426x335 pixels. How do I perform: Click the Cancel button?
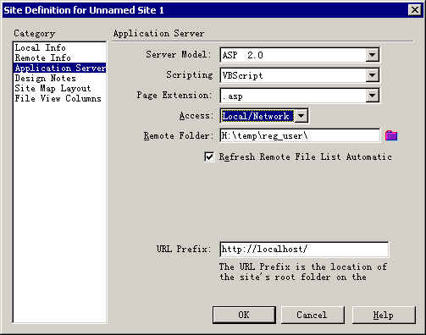point(313,315)
